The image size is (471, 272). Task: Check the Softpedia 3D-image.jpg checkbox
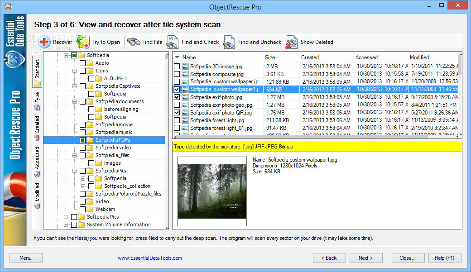pyautogui.click(x=177, y=67)
